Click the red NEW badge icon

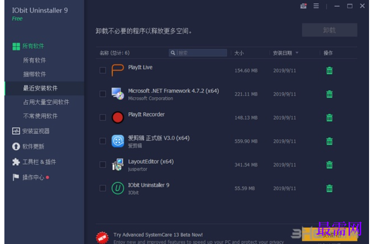coord(102,238)
